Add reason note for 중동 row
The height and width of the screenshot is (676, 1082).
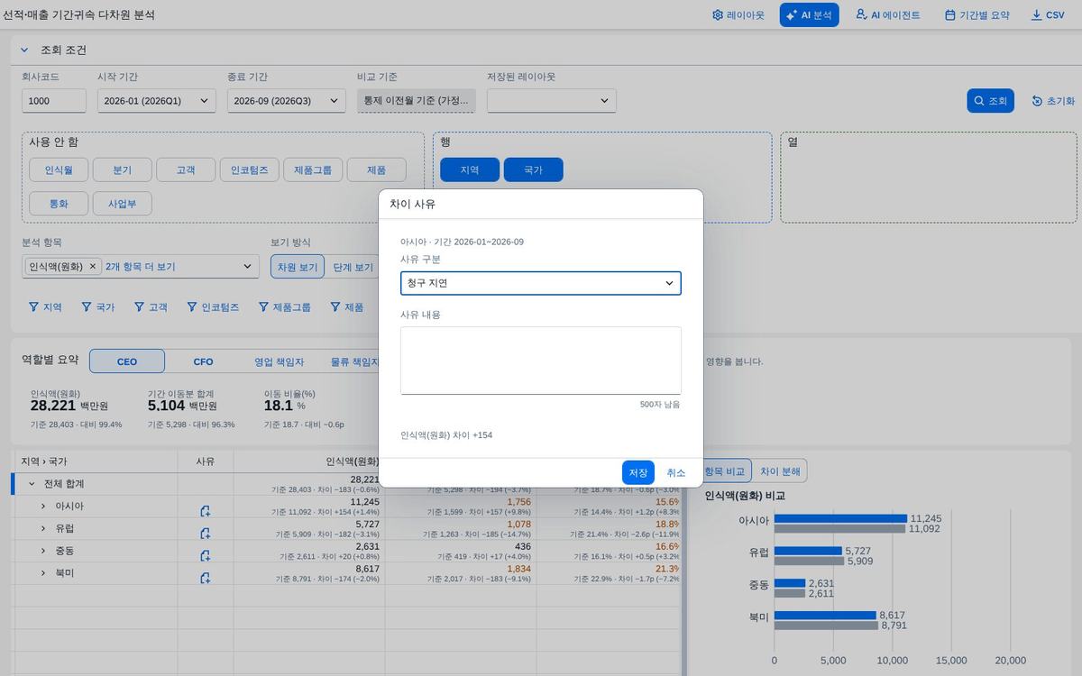pos(206,555)
